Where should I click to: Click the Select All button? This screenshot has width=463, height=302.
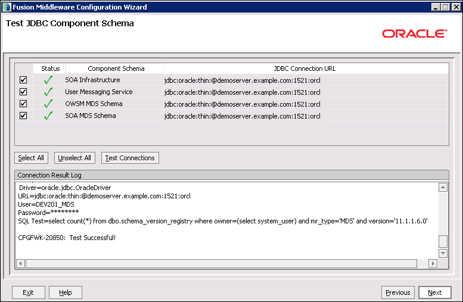[31, 158]
